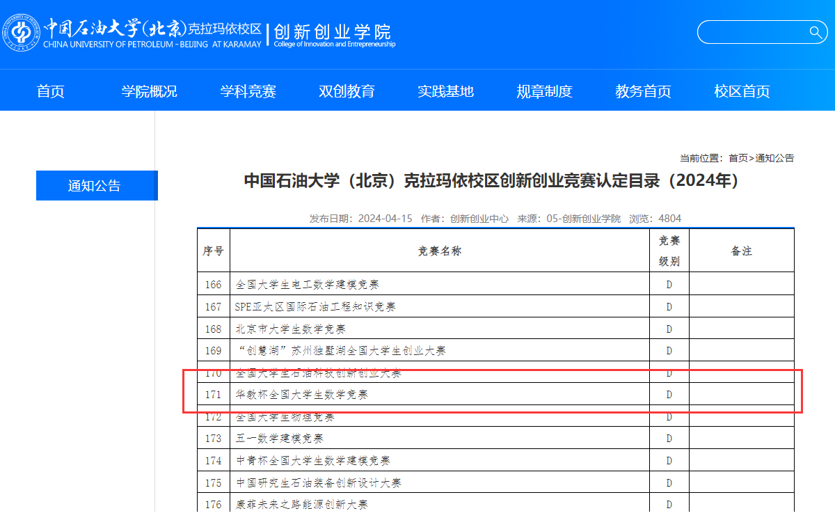This screenshot has height=527, width=835.
Task: Click the 通知公告 sidebar button
Action: pyautogui.click(x=96, y=185)
